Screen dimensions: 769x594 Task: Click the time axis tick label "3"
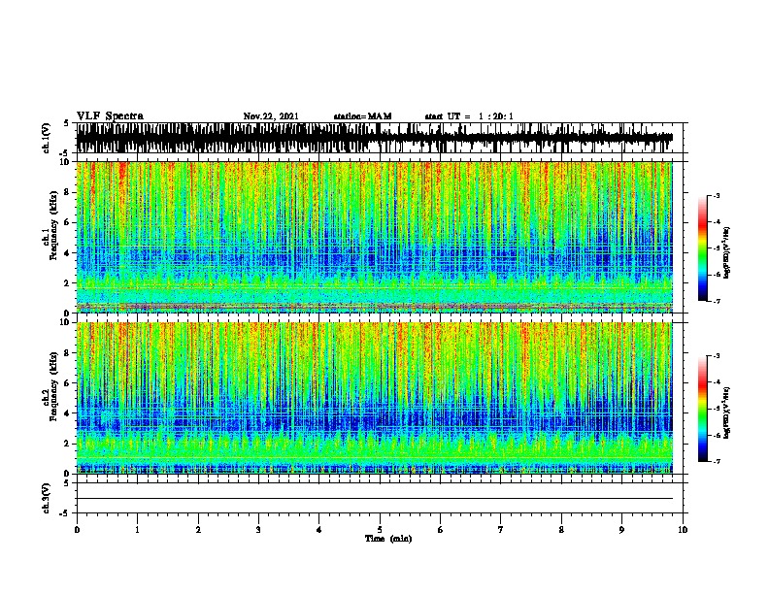[258, 530]
